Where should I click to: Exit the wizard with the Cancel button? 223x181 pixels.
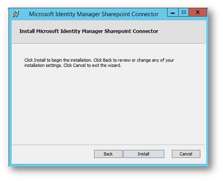(x=186, y=154)
